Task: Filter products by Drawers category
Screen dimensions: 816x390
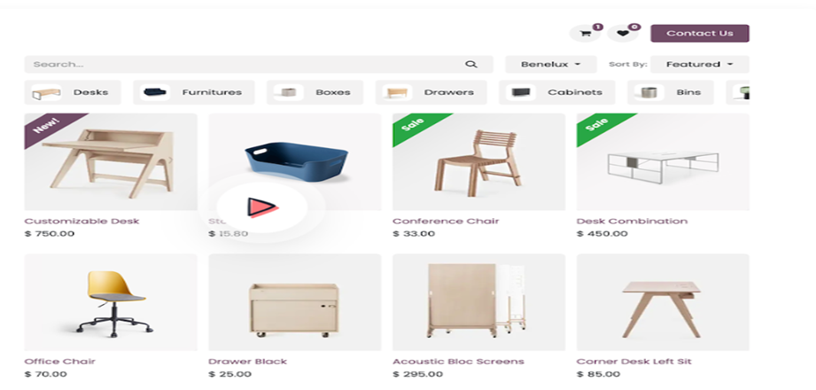Action: (x=431, y=93)
